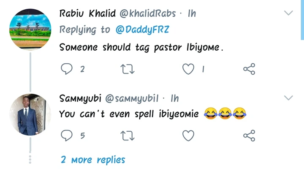Click the blue scrollbar on right edge
304x173 pixels.
pos(302,19)
